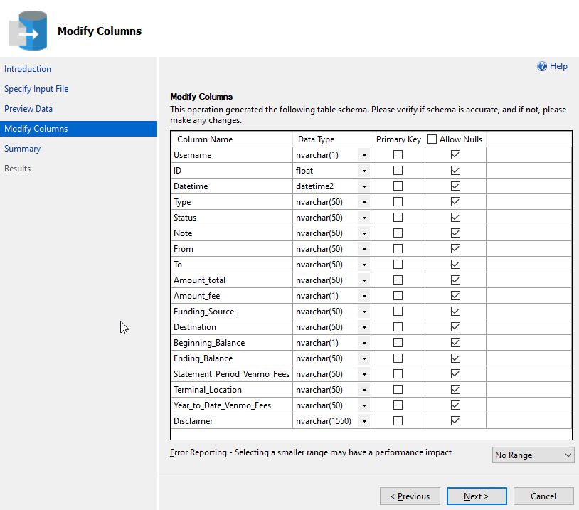579x510 pixels.
Task: Check Primary Key for the ID column
Action: (398, 171)
